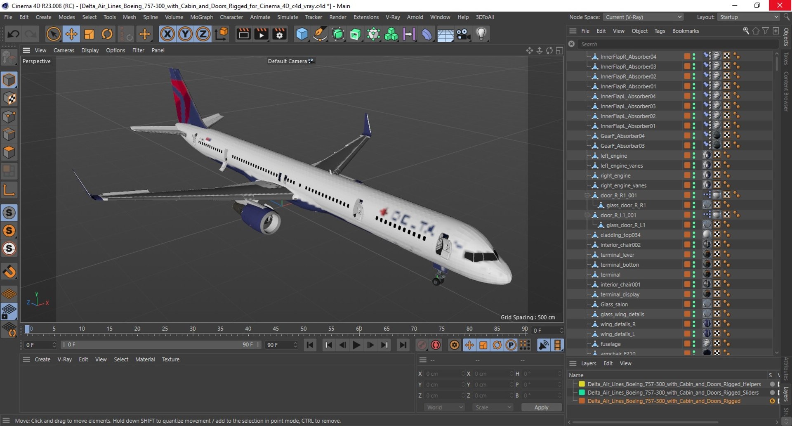Toggle Parameter keyframe P icon
Screen dimensions: 792x426
(x=511, y=345)
